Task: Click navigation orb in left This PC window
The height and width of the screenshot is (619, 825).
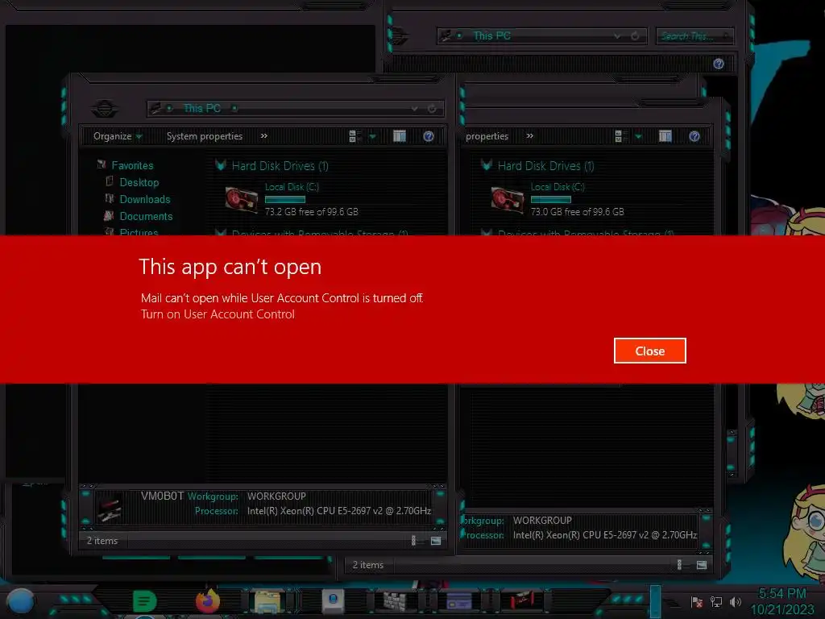Action: (104, 109)
